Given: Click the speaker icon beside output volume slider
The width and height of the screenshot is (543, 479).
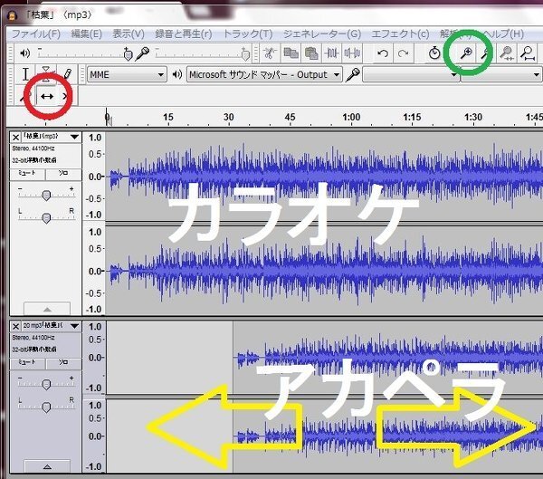Looking at the screenshot, I should pos(25,53).
